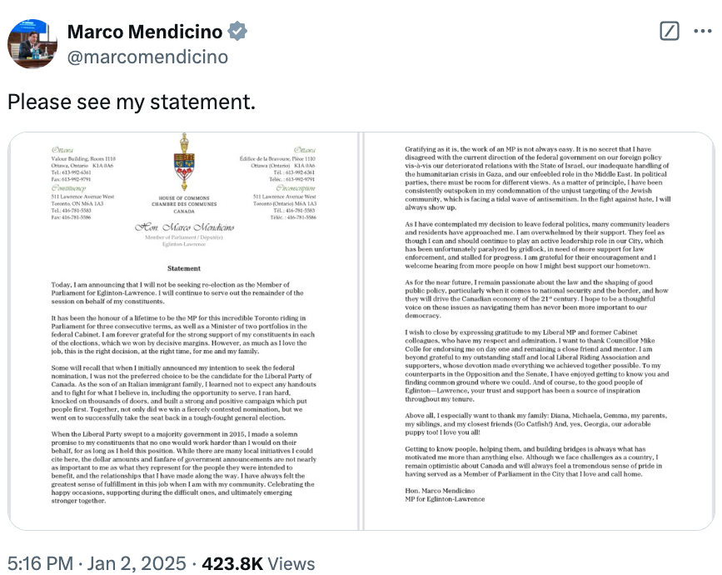The width and height of the screenshot is (722, 575).
Task: Open the @marcomendicino handle link
Action: coord(147,57)
